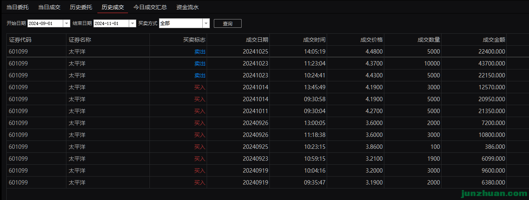Image resolution: width=529 pixels, height=200 pixels.
Task: Select the trade time 09:30:58
Action: [315, 99]
